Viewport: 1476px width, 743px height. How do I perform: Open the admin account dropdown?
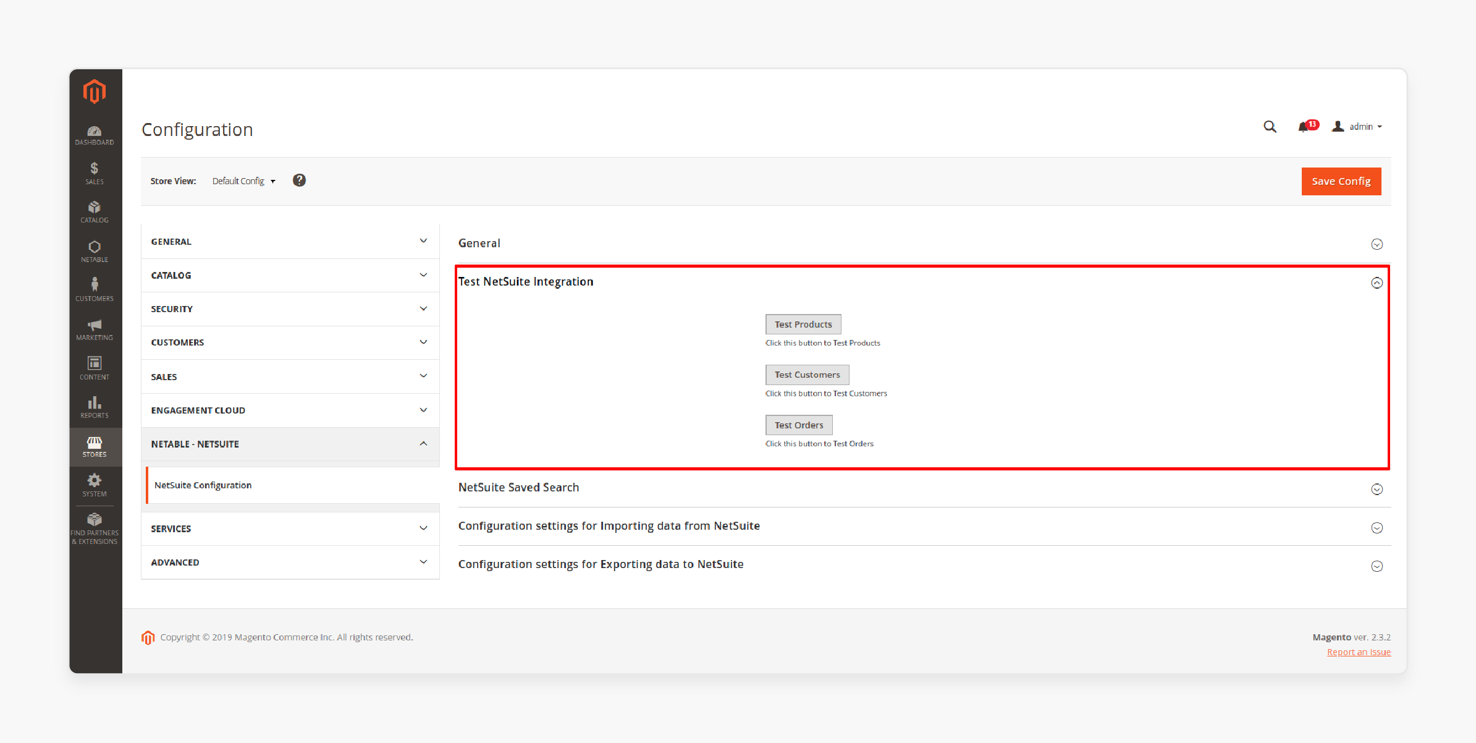coord(1357,127)
